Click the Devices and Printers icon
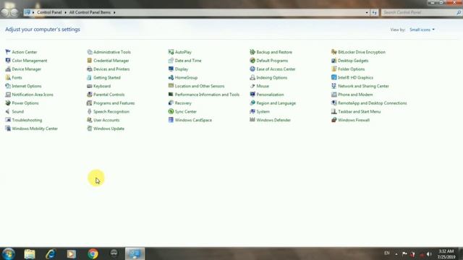This screenshot has width=463, height=260. tap(90, 69)
